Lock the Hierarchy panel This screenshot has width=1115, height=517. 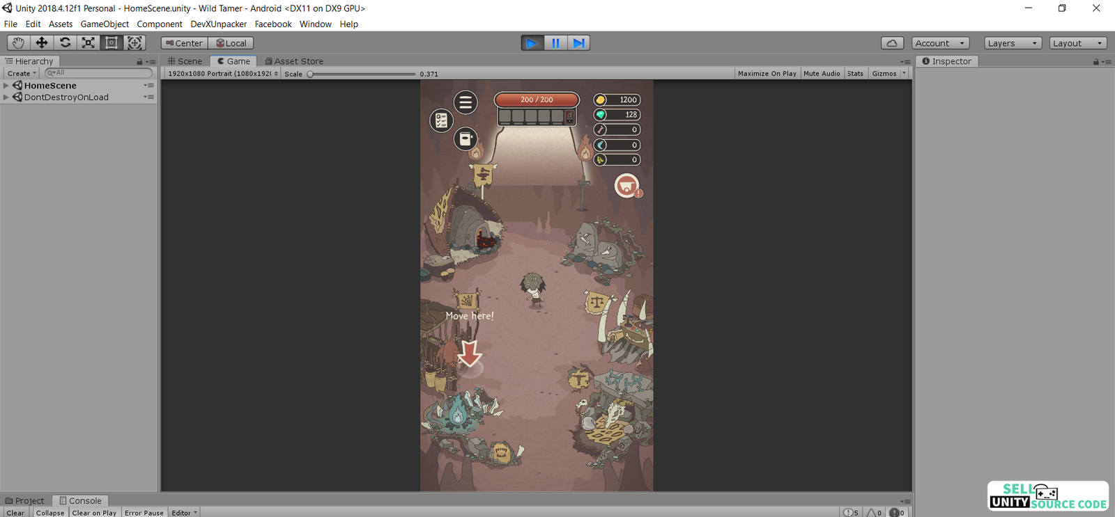(139, 62)
